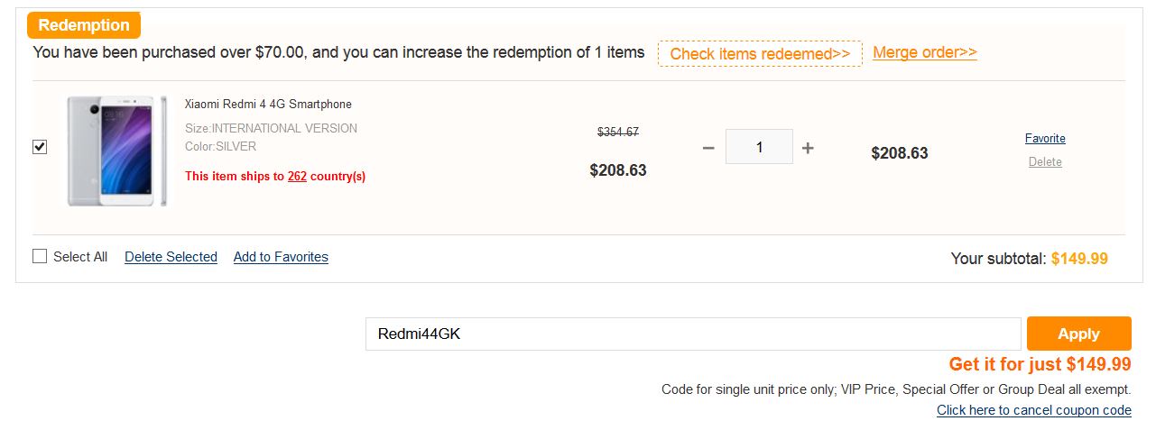Viewport: 1156px width, 430px height.
Task: Uncheck the Xiaomi Redmi 4 item checkbox
Action: pos(40,147)
